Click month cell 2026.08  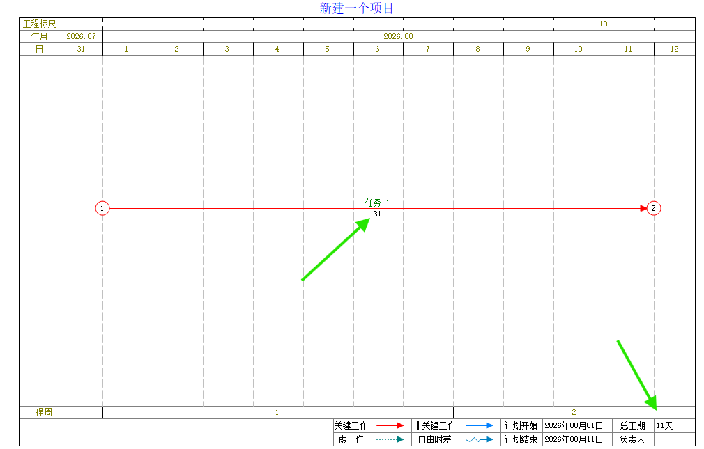(x=398, y=36)
